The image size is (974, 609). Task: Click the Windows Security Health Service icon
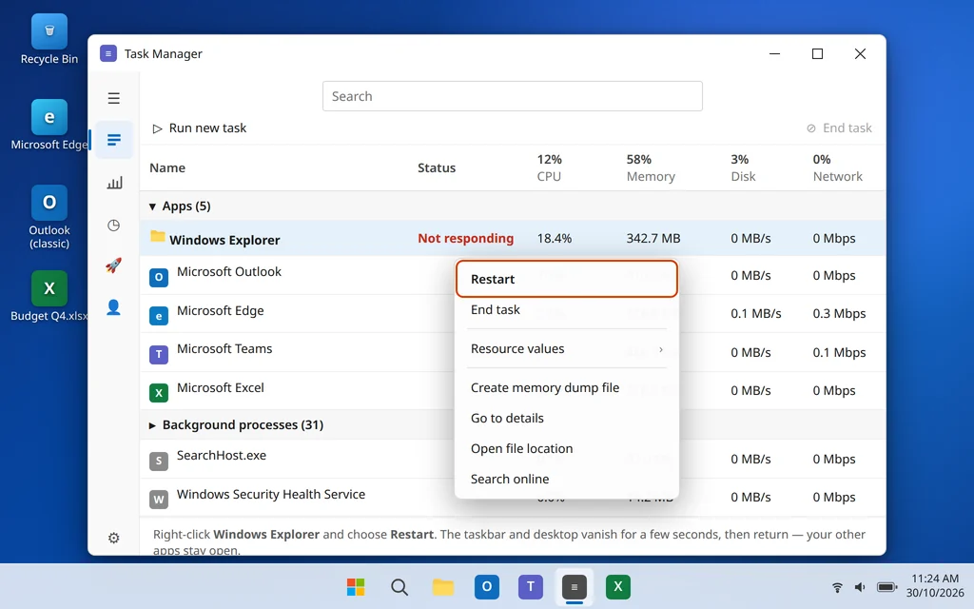point(159,500)
